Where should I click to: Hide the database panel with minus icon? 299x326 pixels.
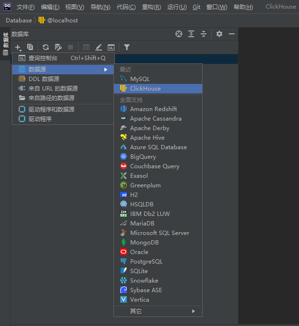pyautogui.click(x=232, y=34)
